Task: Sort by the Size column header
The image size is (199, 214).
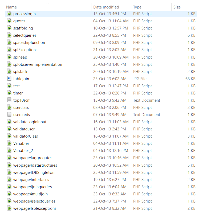Action: coord(177,7)
